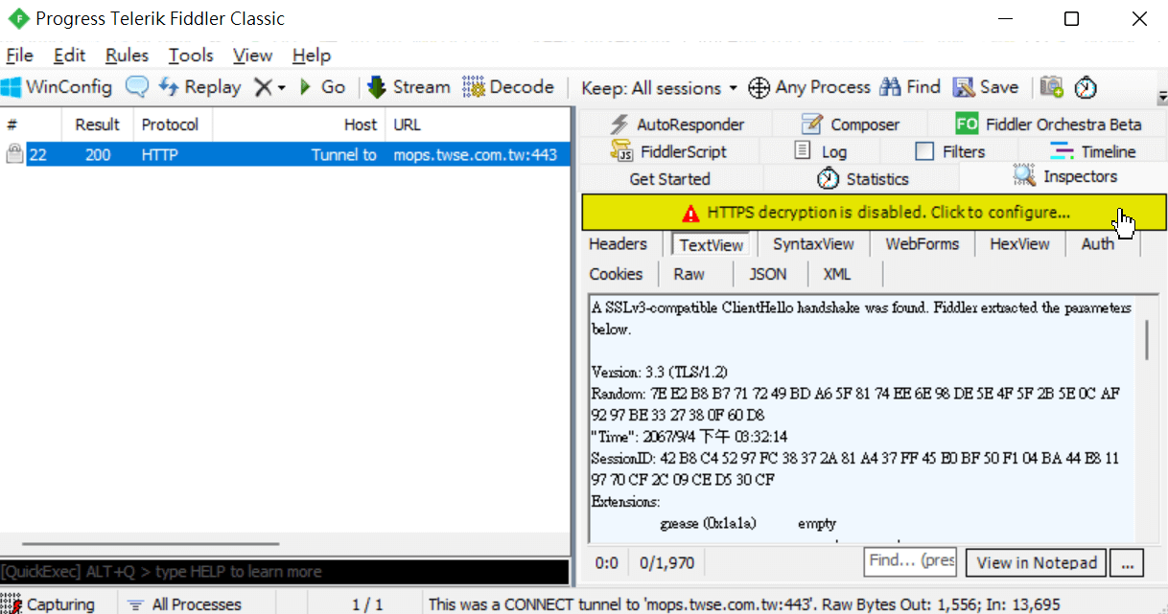
Task: Toggle Decode mode
Action: (508, 87)
